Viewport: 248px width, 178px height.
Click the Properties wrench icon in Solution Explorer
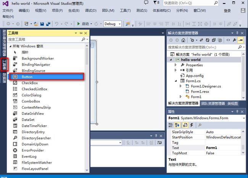[234, 40]
